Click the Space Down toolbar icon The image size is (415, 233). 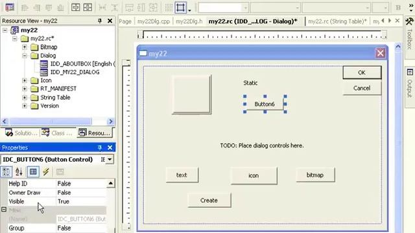[x=114, y=8]
